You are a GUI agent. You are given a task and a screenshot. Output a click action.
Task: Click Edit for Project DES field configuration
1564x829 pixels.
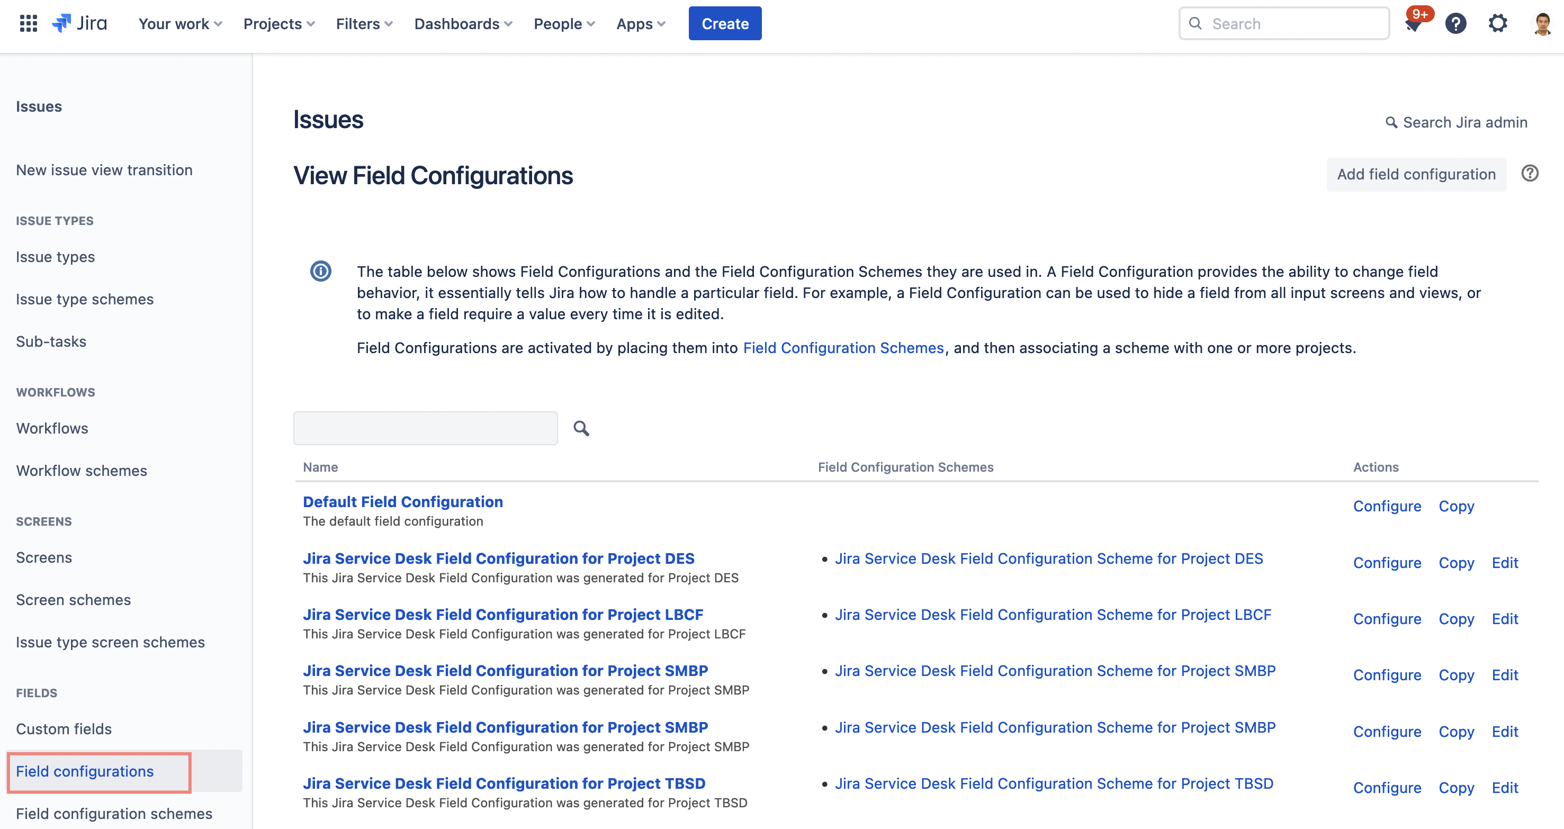pyautogui.click(x=1505, y=562)
